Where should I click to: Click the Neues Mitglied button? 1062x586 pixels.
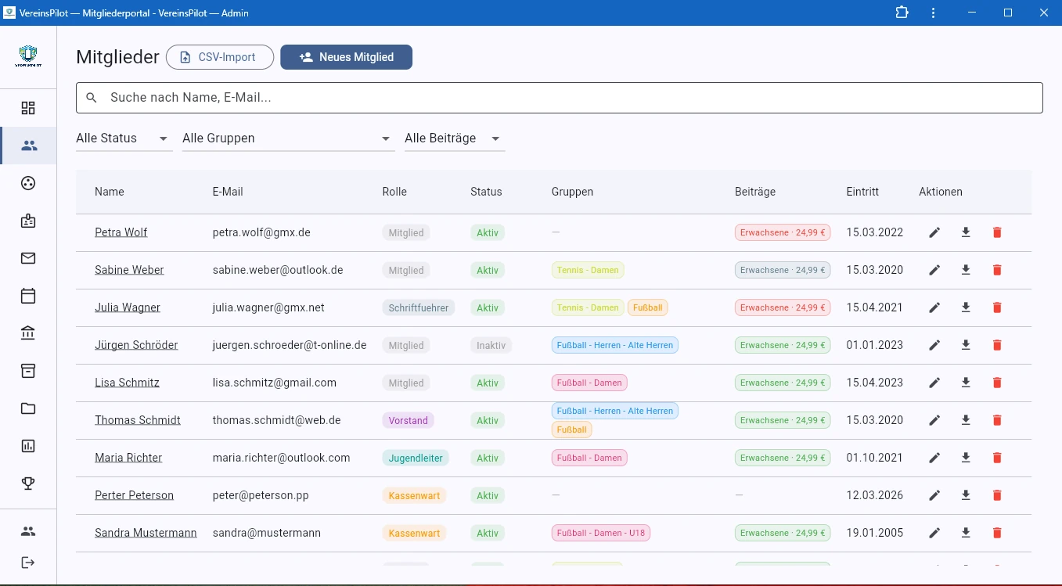[x=346, y=57]
